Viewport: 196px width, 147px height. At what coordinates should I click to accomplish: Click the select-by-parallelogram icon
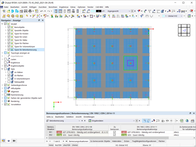pos(4,16)
